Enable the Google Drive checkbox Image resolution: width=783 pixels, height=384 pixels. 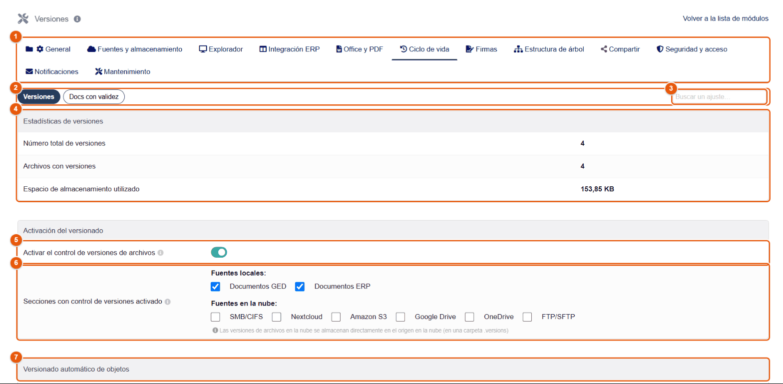click(x=400, y=317)
